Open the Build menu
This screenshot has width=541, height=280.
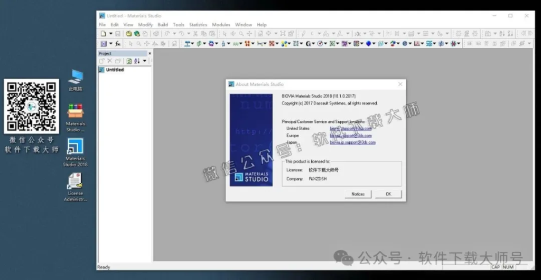coord(163,25)
